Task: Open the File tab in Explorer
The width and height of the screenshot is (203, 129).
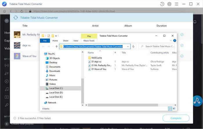Action: (45, 41)
